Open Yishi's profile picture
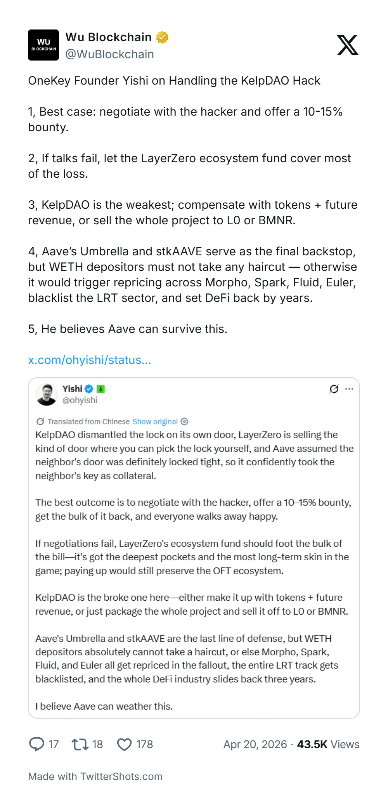 click(x=47, y=394)
